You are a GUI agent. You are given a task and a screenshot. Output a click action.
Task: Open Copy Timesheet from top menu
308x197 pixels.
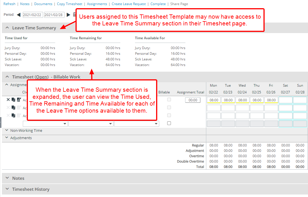70,4
